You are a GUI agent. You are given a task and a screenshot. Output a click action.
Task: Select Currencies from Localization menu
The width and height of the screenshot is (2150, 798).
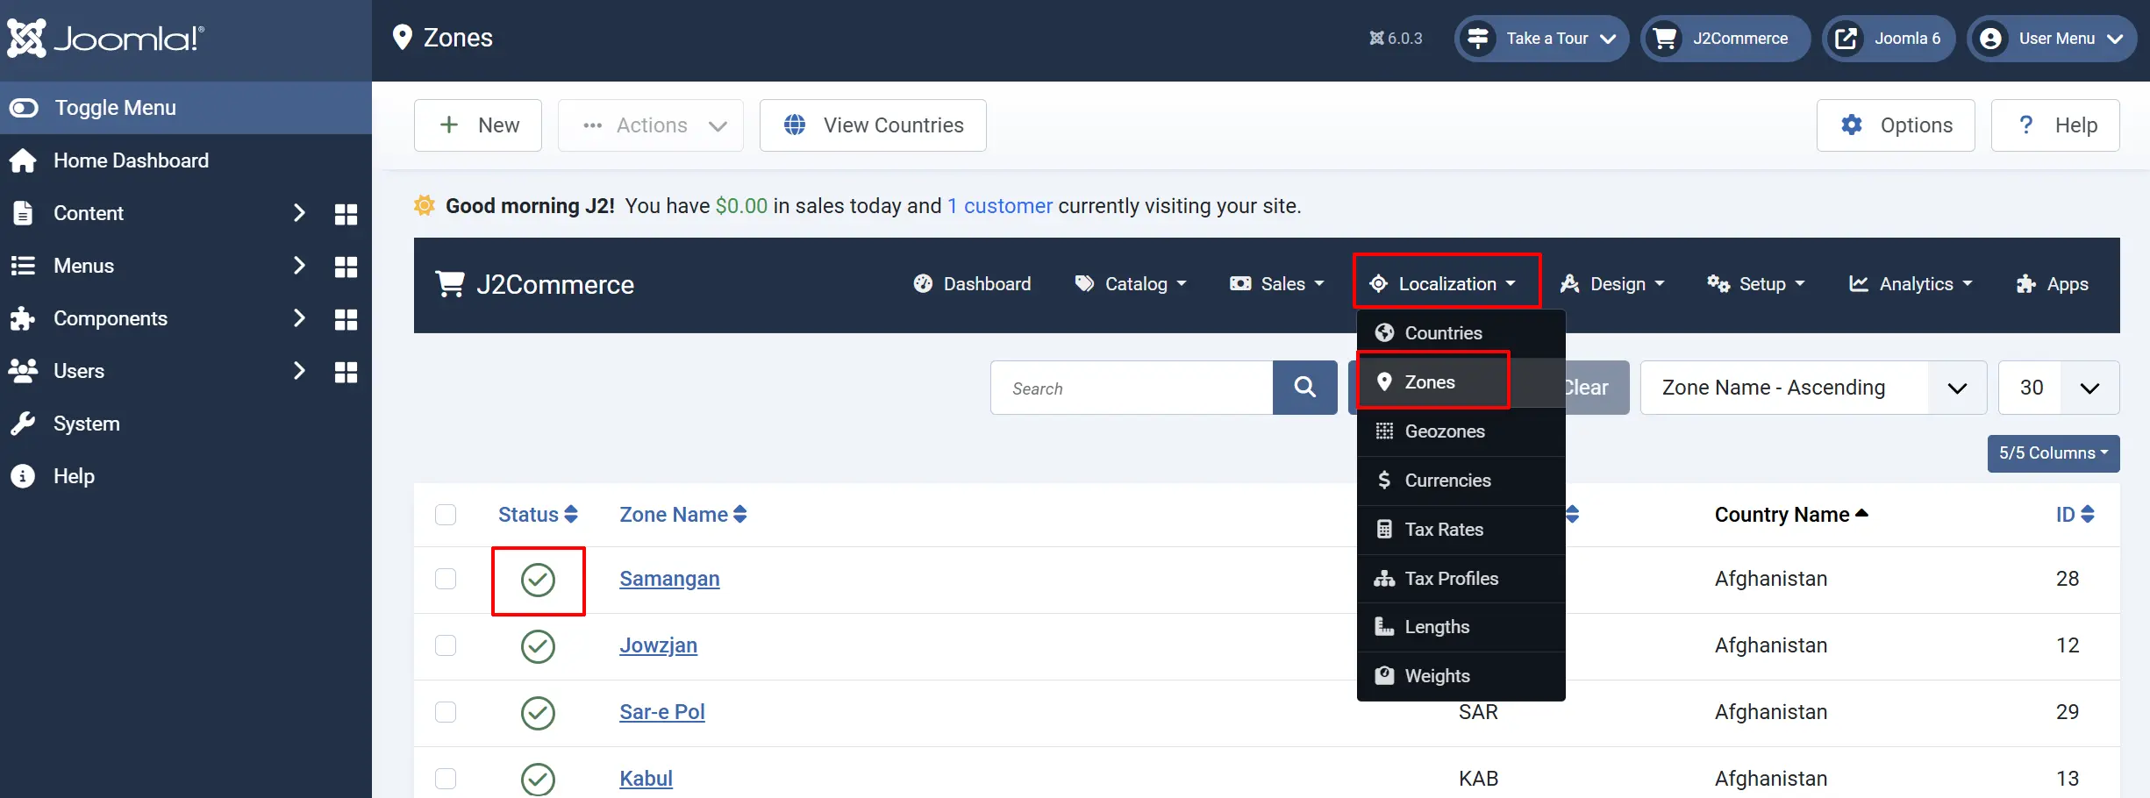[1461, 481]
